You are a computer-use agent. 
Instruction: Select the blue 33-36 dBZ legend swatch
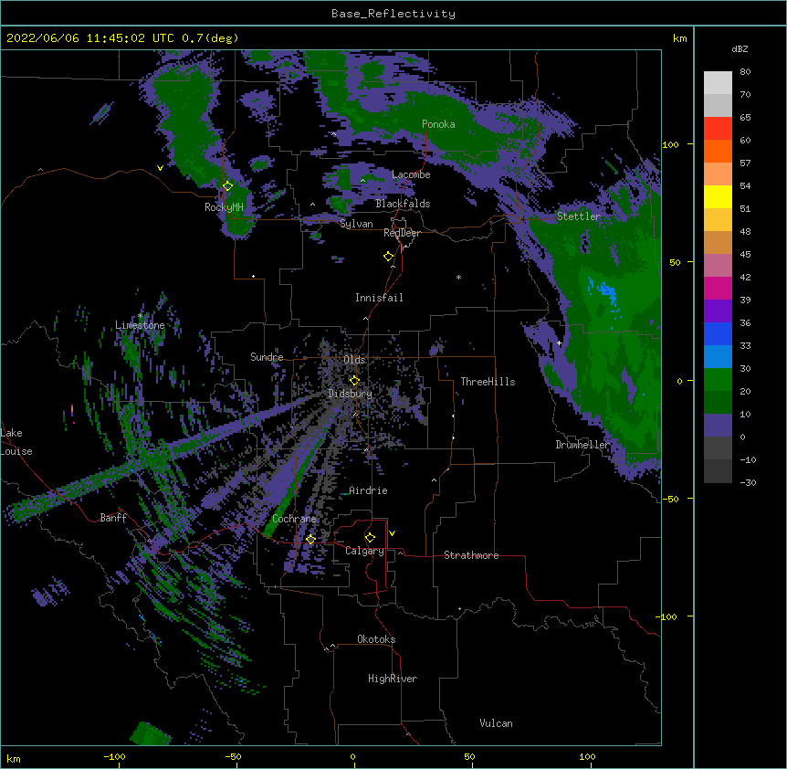pos(718,333)
